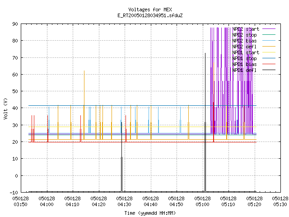Click the x-axis tick label 04:10
289x217 pixels.
72,204
